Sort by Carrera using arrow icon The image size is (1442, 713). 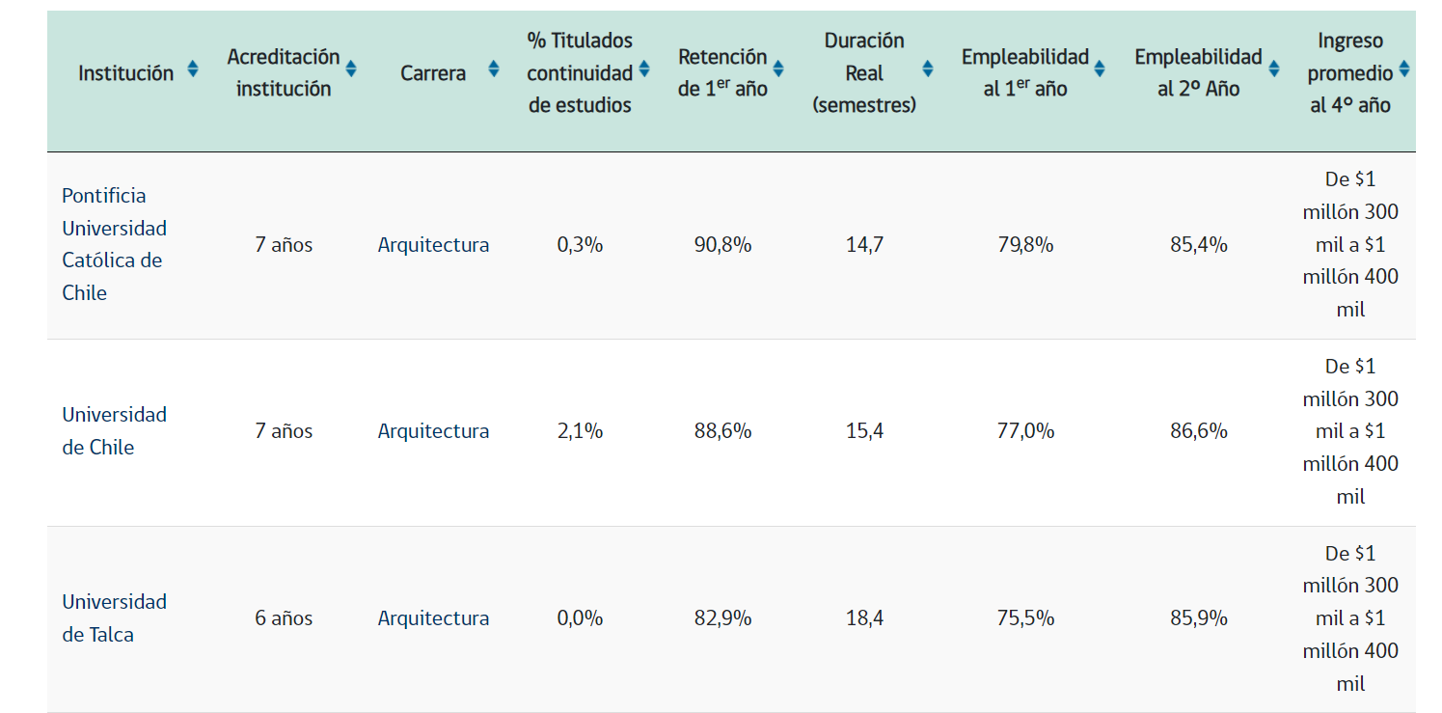coord(494,69)
